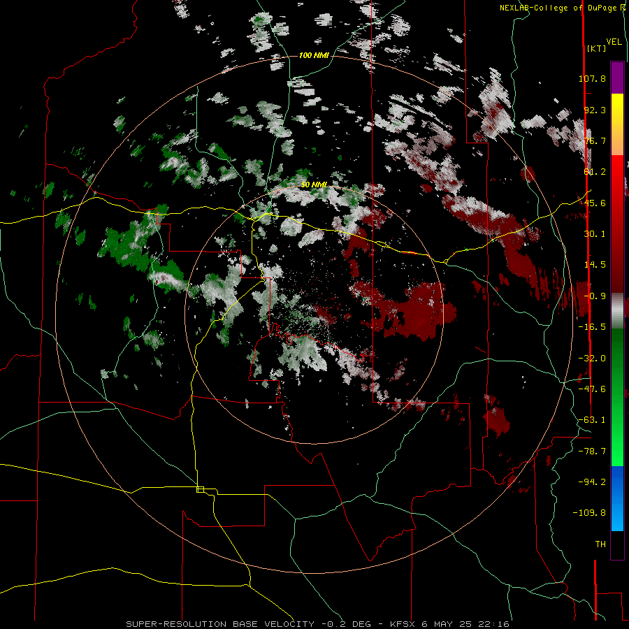The width and height of the screenshot is (629, 629).
Task: Click the 92.3 velocity scale value
Action: pos(595,110)
